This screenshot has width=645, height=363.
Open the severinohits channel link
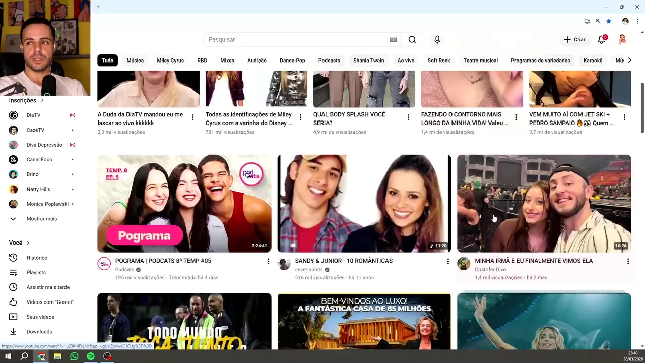click(x=309, y=270)
